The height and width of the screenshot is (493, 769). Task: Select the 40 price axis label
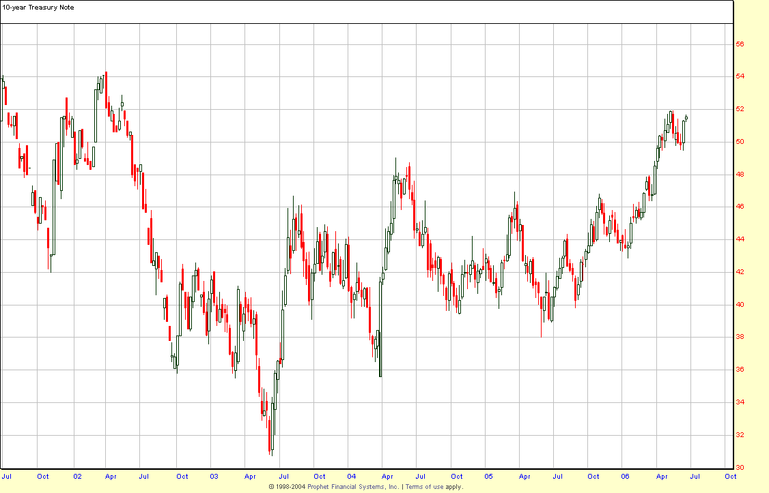(x=740, y=305)
